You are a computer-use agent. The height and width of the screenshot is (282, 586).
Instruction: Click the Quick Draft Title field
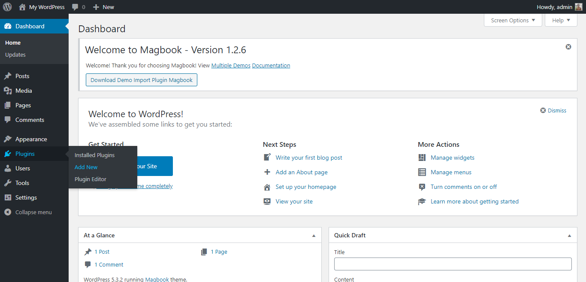coord(453,264)
